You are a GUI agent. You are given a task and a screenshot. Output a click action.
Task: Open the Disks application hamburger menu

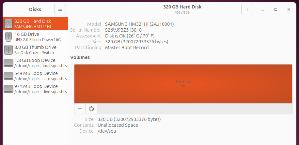point(60,9)
